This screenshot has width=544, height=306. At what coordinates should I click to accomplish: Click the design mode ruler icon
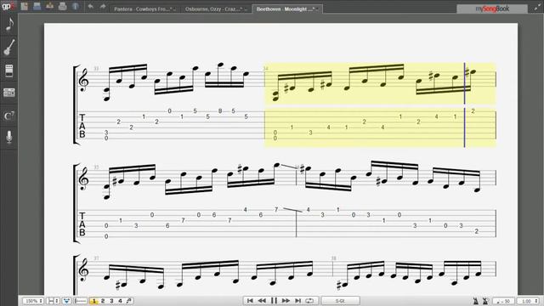[x=81, y=301]
